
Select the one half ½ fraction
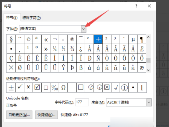(x=63, y=49)
